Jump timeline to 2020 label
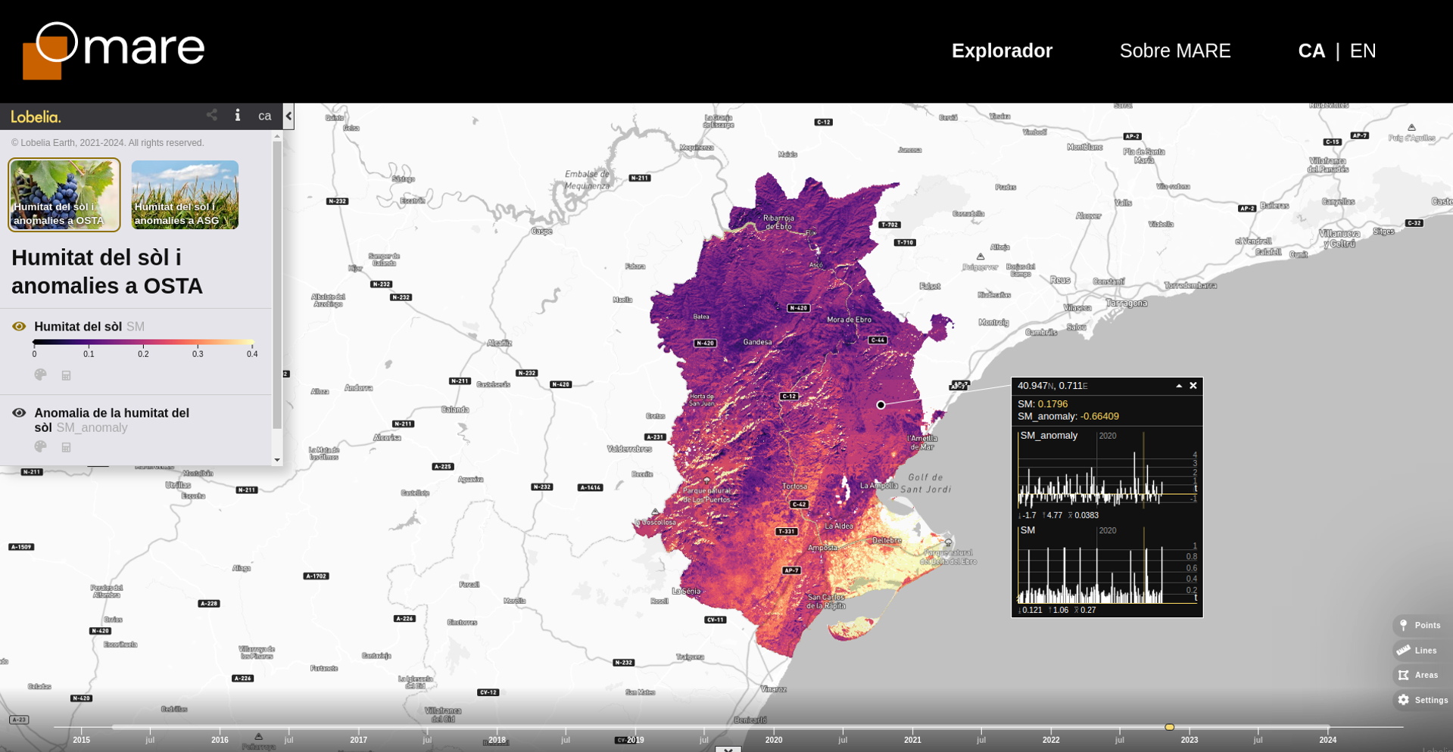Viewport: 1453px width, 752px height. [774, 740]
